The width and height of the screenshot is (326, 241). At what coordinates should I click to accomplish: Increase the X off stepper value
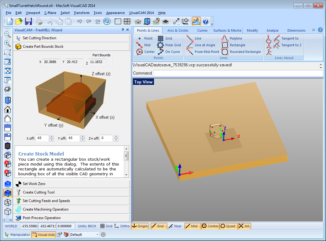click(51, 137)
